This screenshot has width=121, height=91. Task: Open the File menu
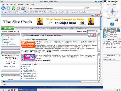click(3, 4)
